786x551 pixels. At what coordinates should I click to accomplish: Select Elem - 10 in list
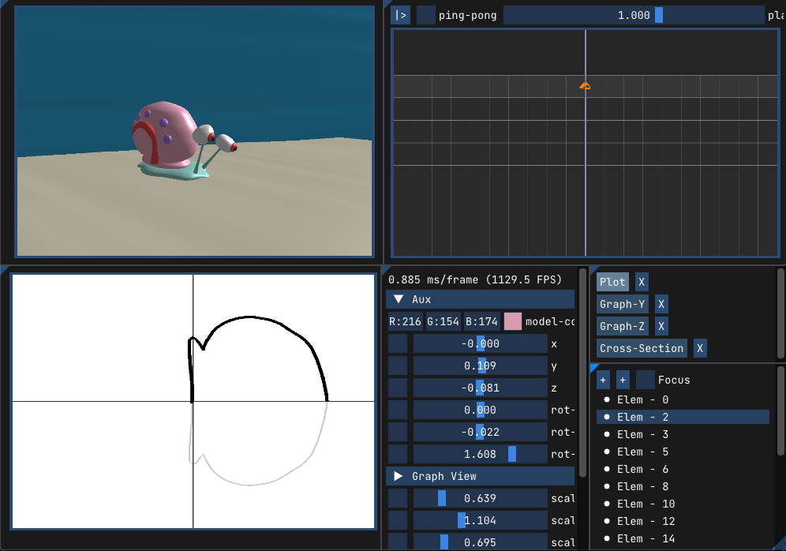coord(683,504)
